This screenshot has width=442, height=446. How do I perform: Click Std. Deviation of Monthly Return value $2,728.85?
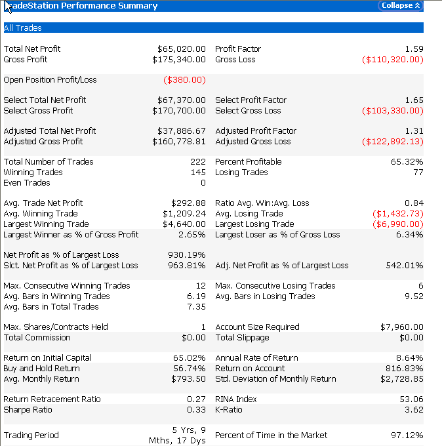(402, 379)
